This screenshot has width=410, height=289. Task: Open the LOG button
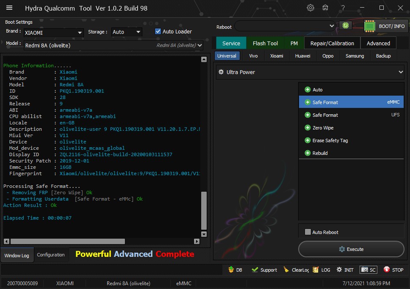[321, 270]
